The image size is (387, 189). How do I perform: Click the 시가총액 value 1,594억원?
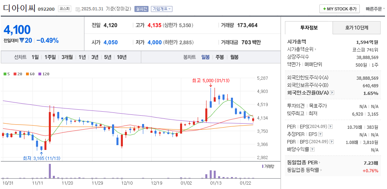coord(367,42)
